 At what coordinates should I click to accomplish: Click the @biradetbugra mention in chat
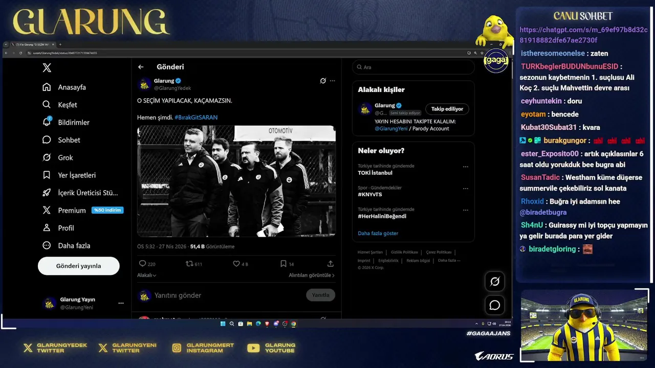pyautogui.click(x=543, y=212)
